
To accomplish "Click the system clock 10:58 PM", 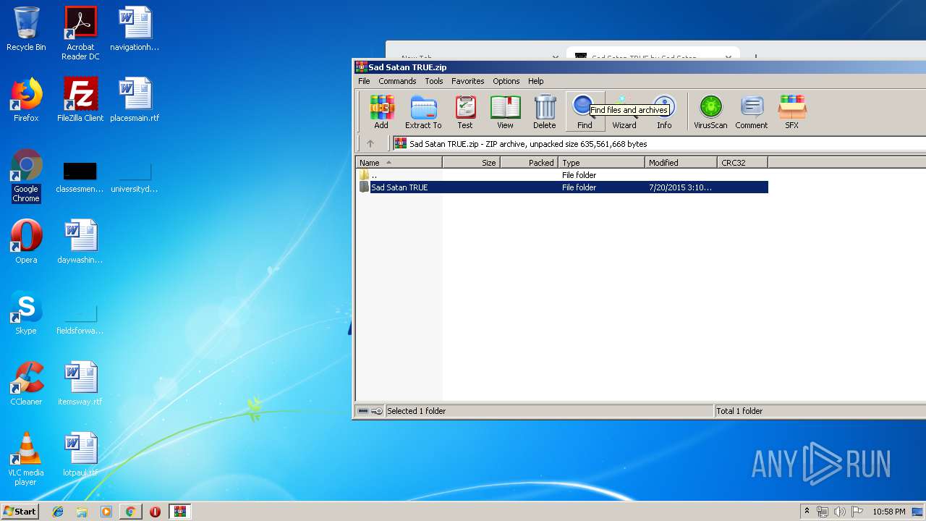I will (x=889, y=512).
